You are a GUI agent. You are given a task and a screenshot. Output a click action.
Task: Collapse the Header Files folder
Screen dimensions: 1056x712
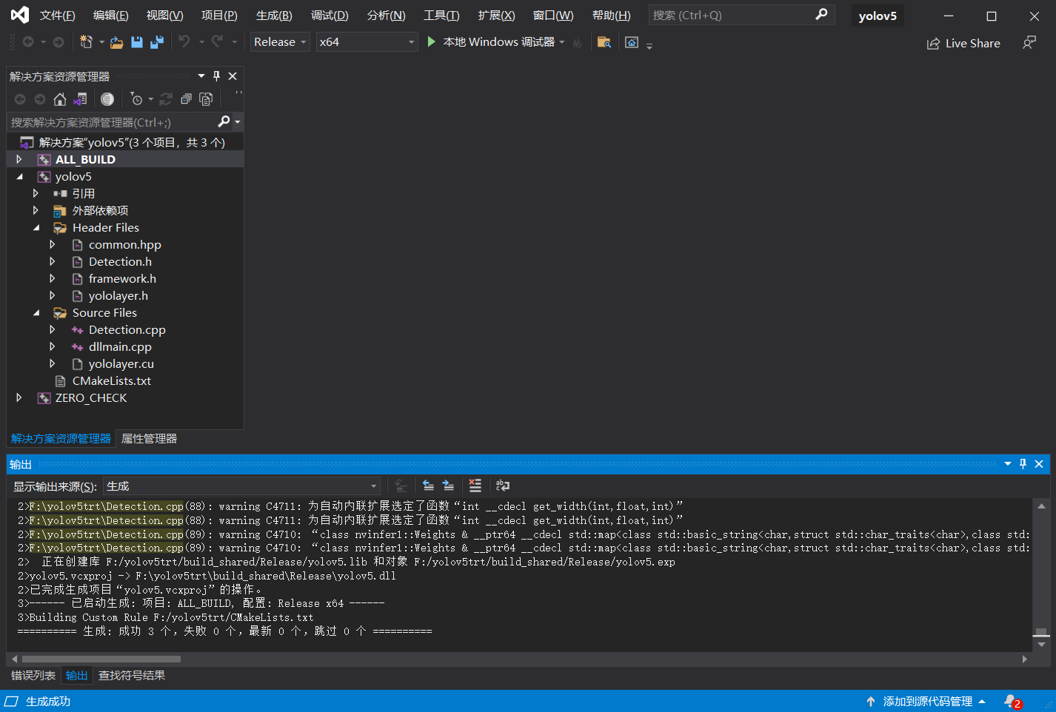[36, 227]
